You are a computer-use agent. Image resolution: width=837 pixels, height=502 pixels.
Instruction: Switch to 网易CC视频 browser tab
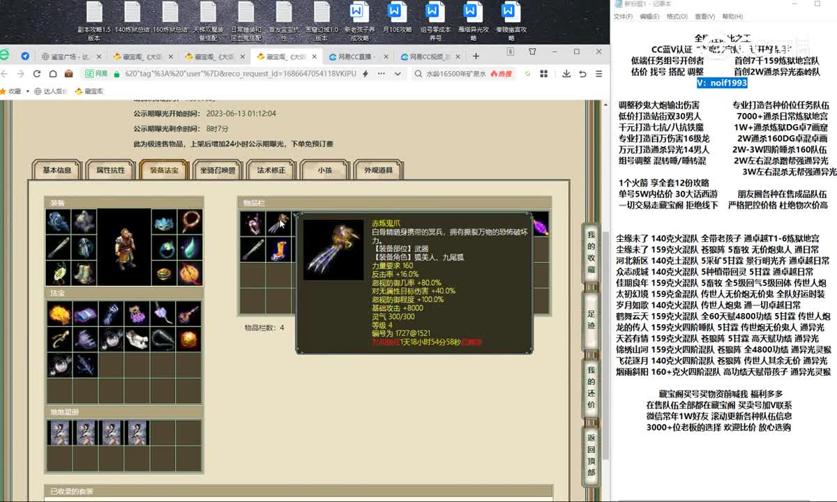tap(428, 56)
